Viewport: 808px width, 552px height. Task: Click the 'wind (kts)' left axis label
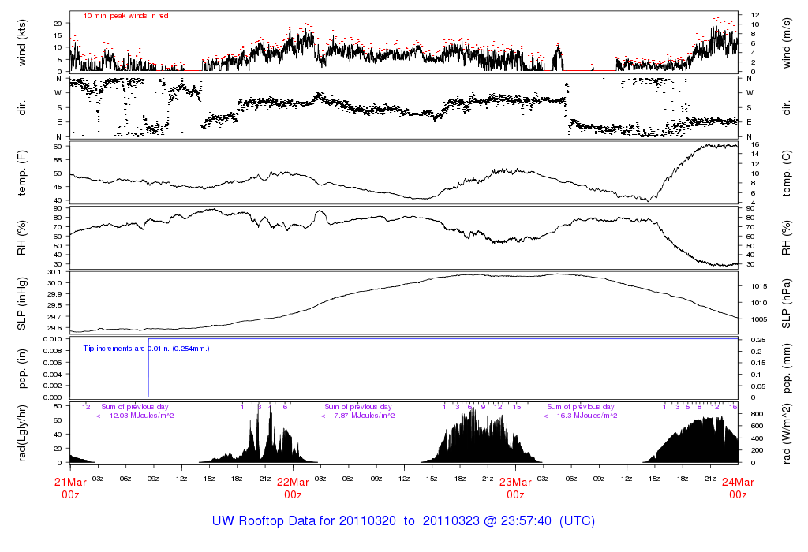point(22,43)
